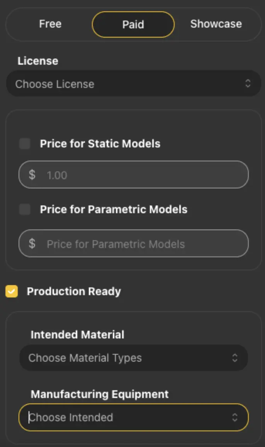Check the Price for Parametric Models box
This screenshot has width=265, height=447.
pos(25,209)
